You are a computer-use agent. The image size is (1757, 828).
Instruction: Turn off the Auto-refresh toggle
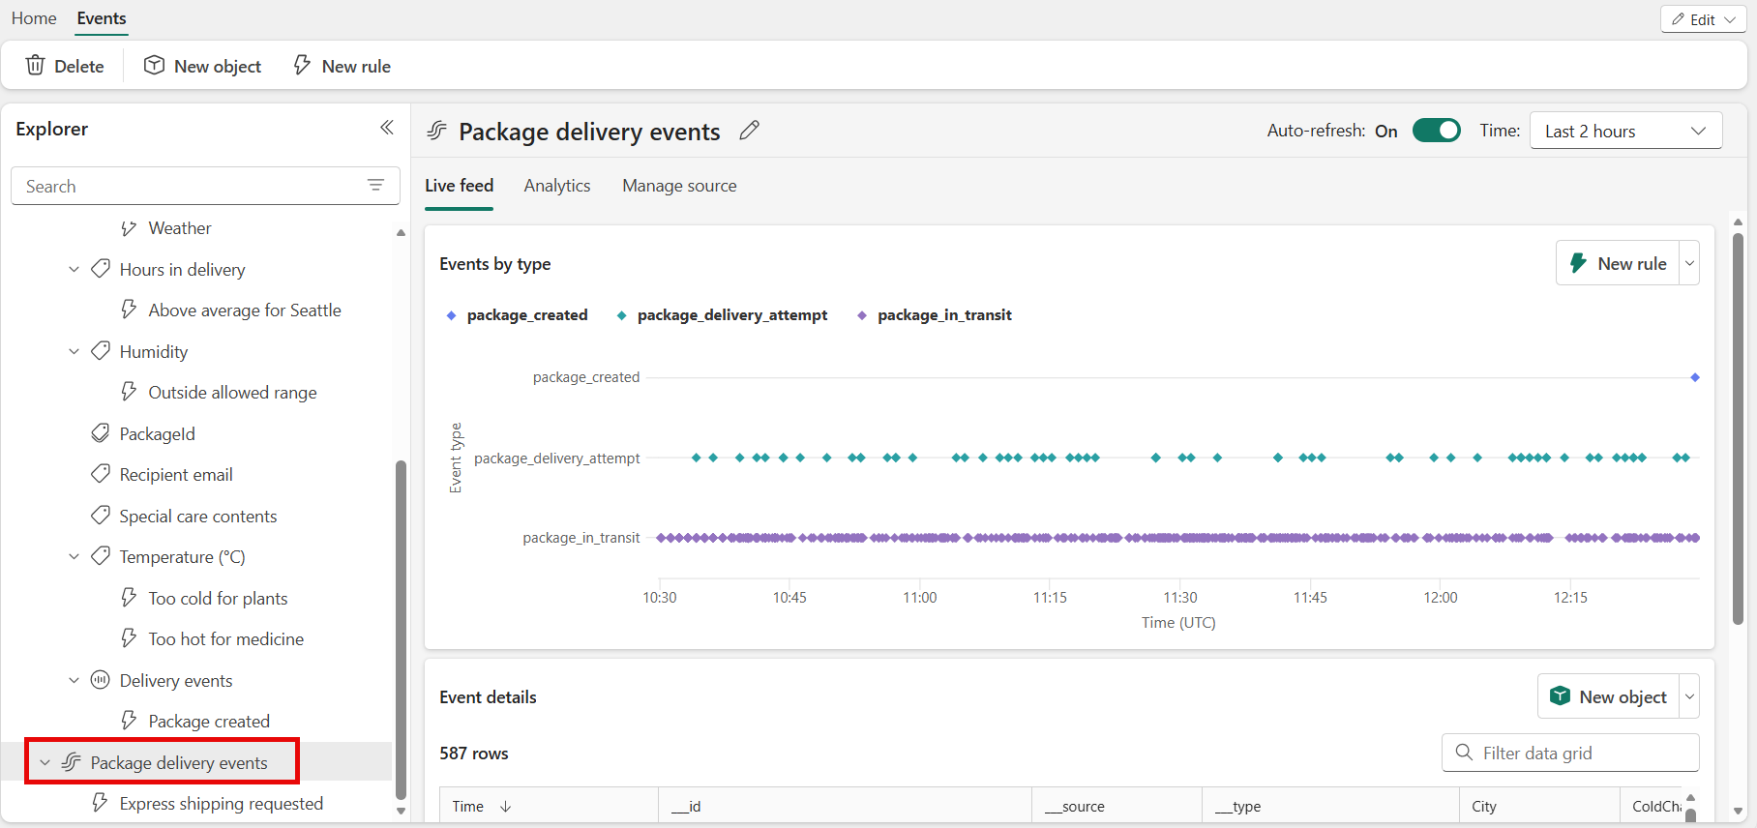click(x=1436, y=131)
